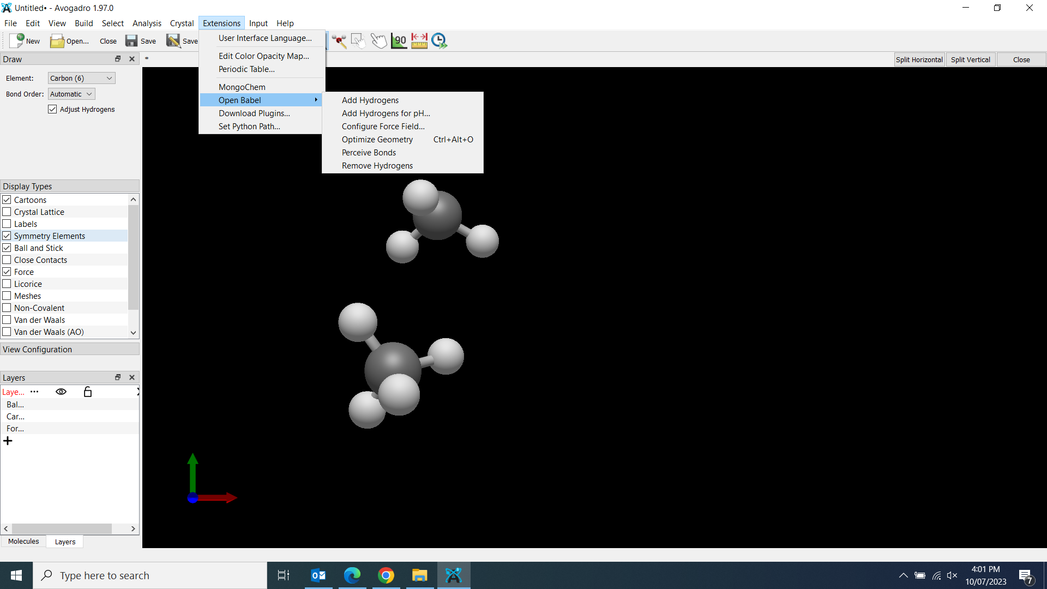Open the Build menu
This screenshot has height=589, width=1047.
84,23
